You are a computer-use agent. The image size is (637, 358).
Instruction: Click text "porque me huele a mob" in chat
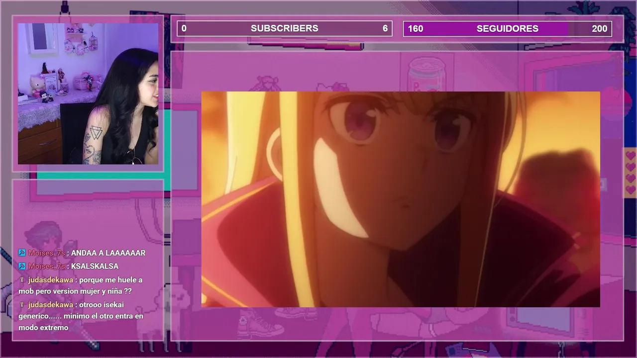click(80, 285)
